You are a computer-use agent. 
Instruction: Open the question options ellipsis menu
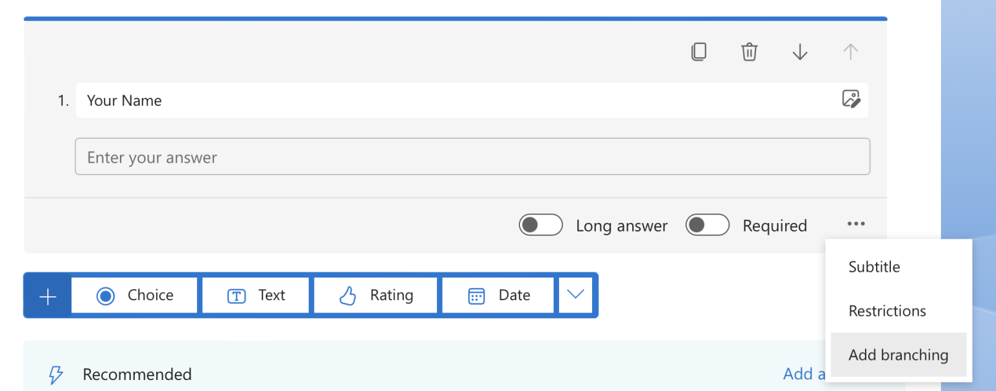[856, 224]
